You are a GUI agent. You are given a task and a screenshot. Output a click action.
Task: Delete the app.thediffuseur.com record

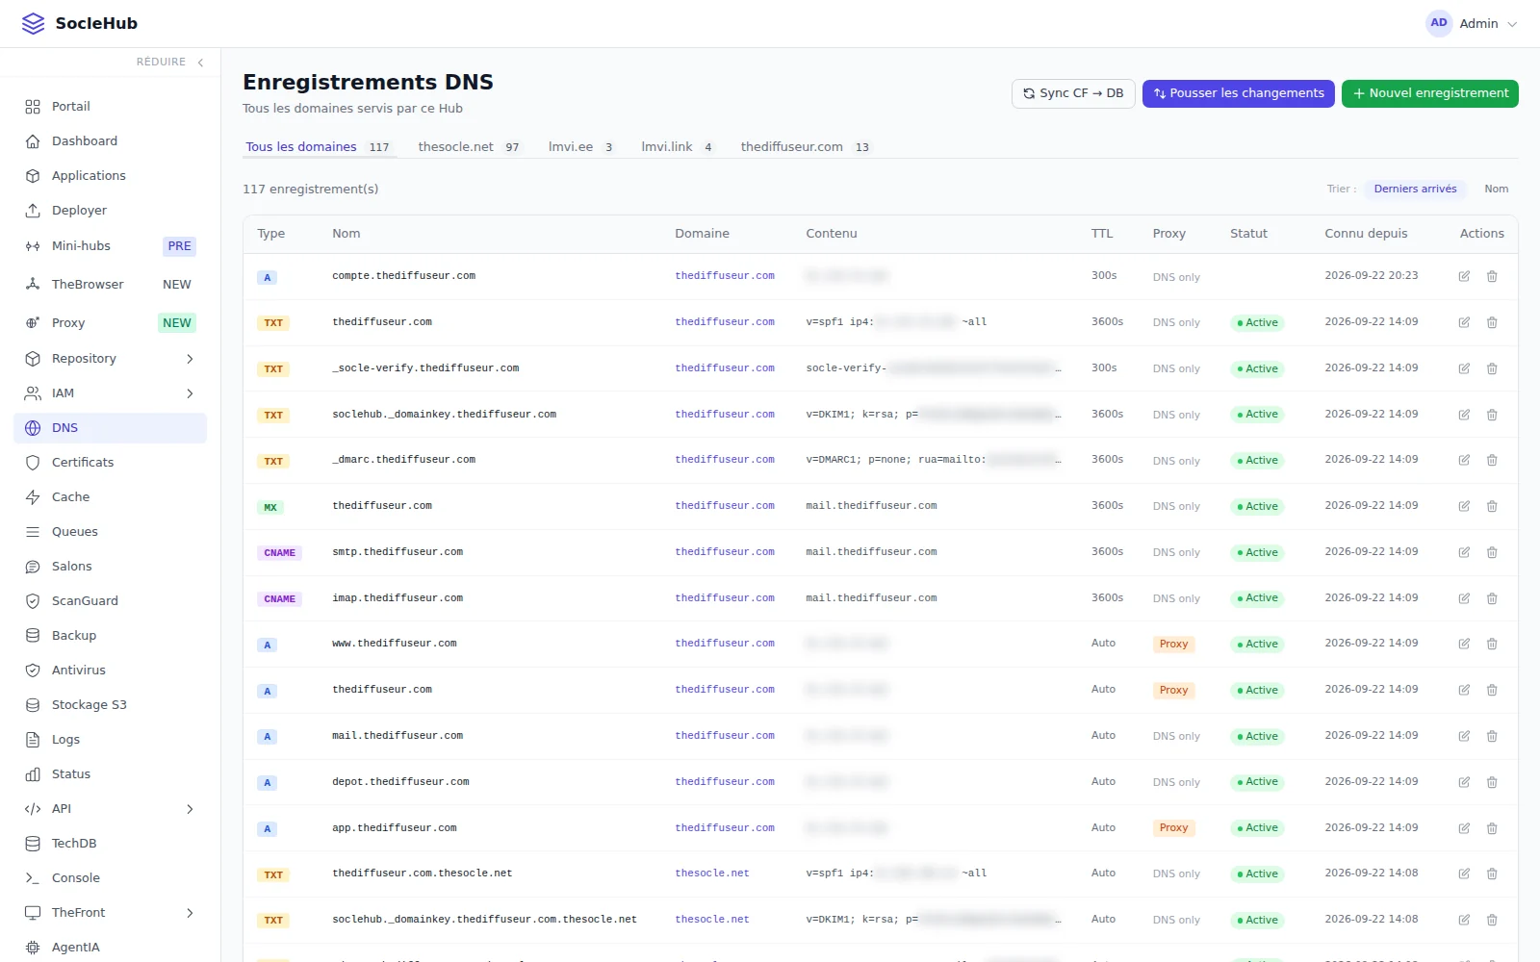point(1492,828)
